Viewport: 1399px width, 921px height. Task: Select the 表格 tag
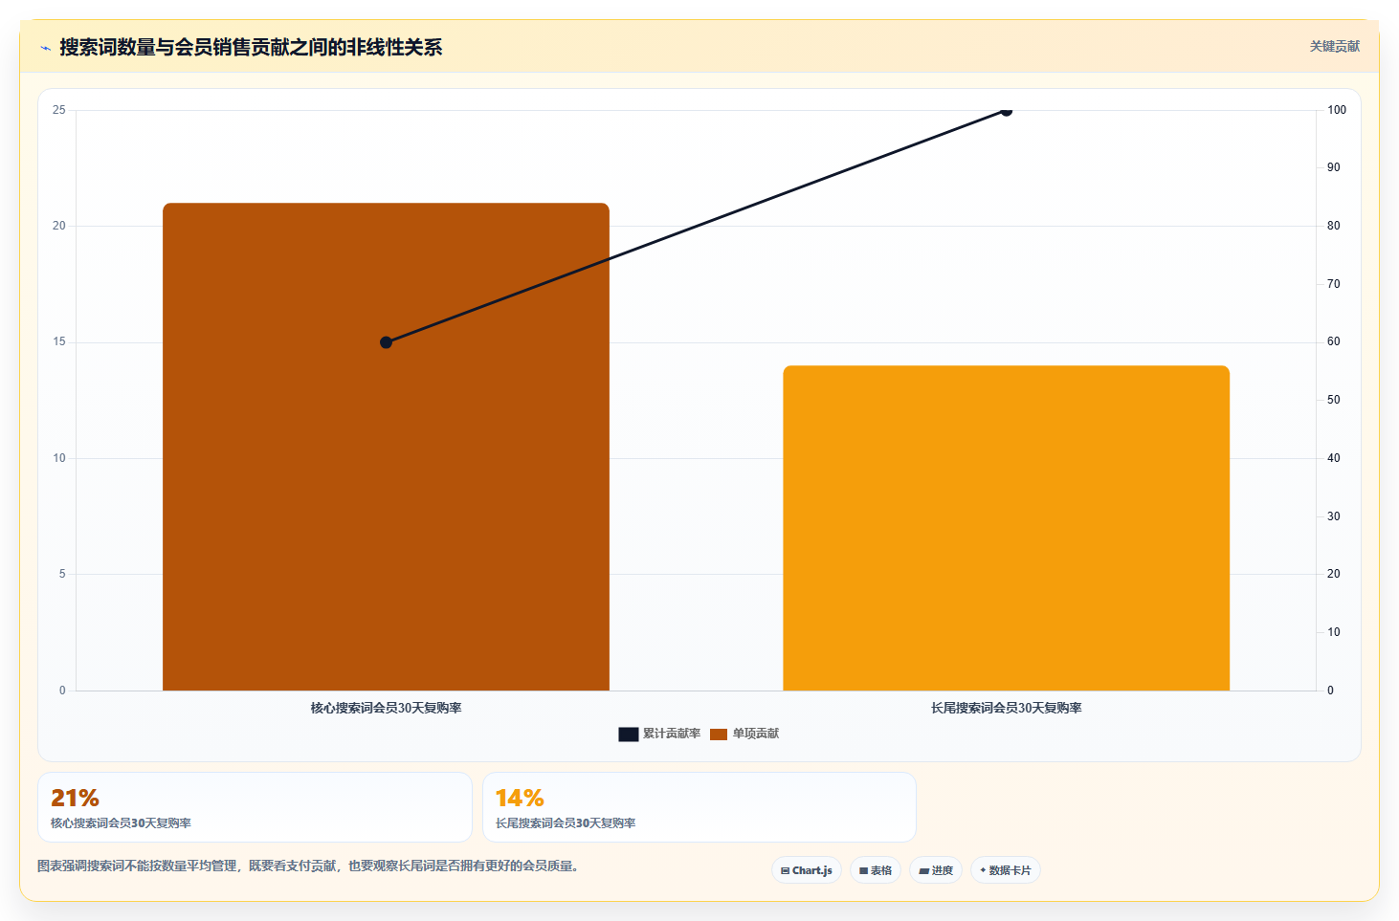pos(876,870)
